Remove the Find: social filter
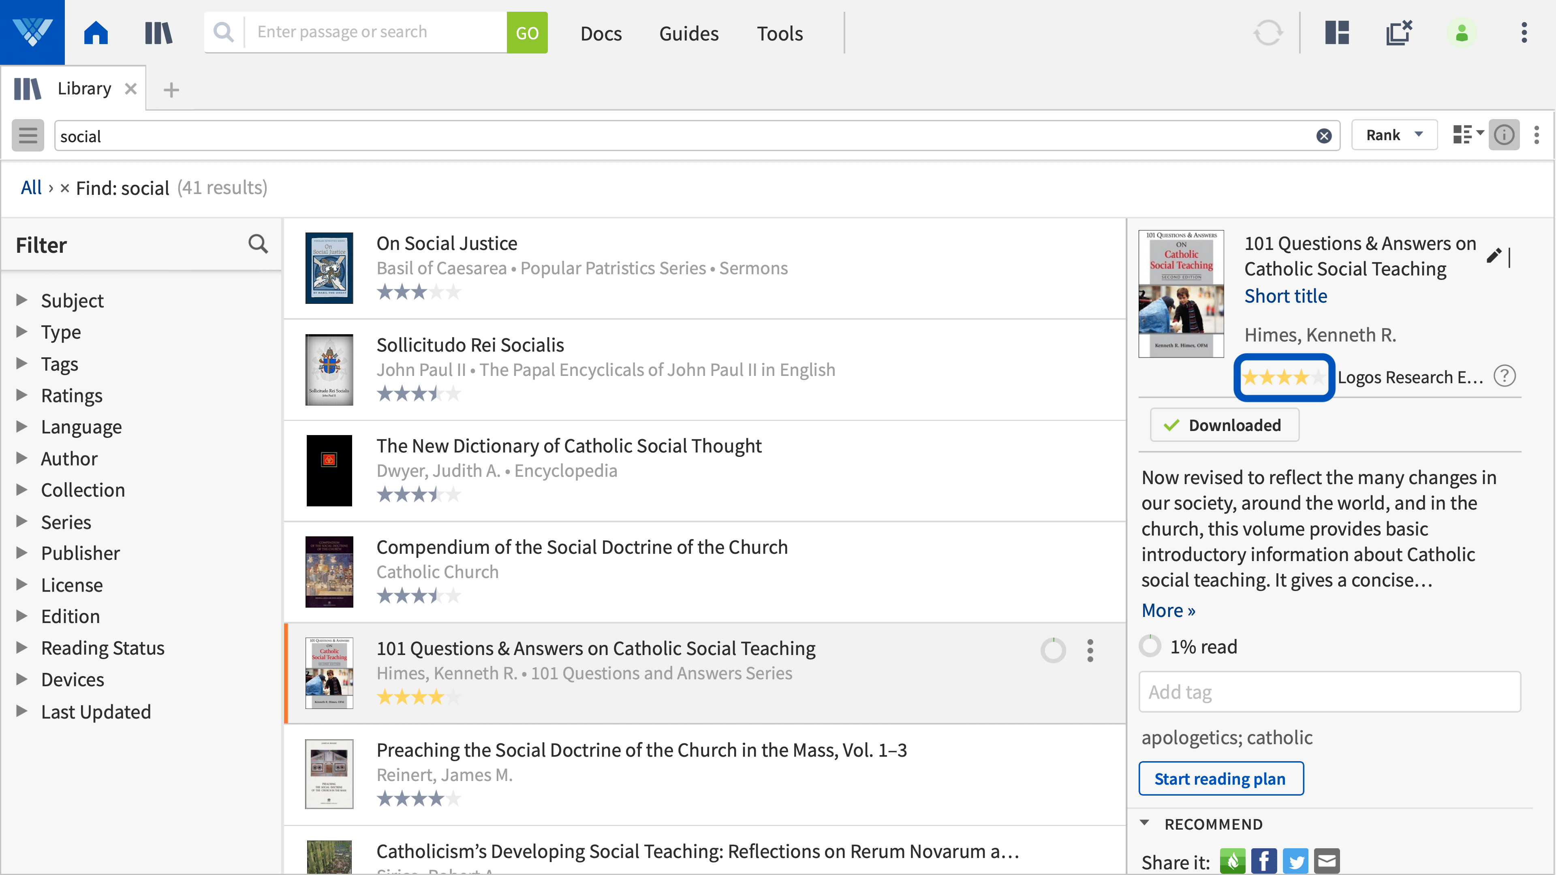 [x=65, y=188]
